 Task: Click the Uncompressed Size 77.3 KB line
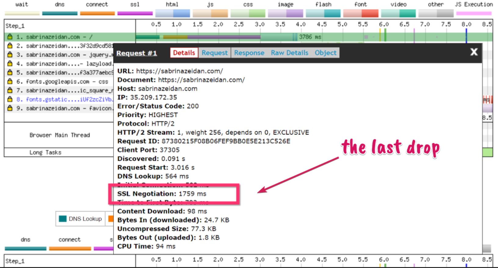[167, 229]
